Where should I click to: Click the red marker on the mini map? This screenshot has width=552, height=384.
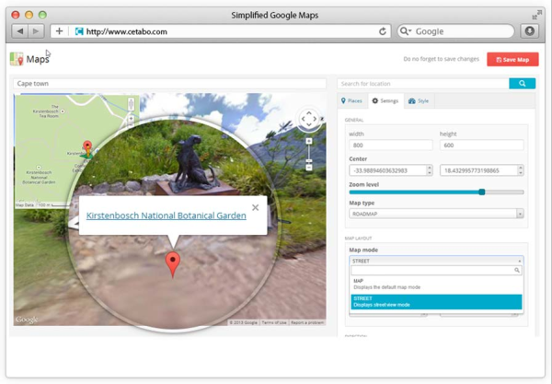tap(87, 148)
